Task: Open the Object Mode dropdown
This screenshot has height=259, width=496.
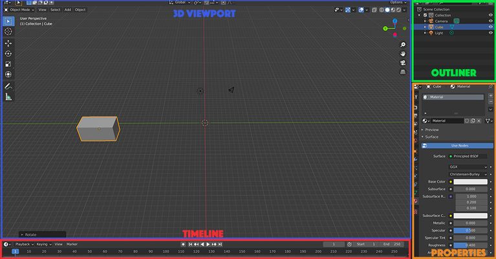Action: click(x=19, y=10)
